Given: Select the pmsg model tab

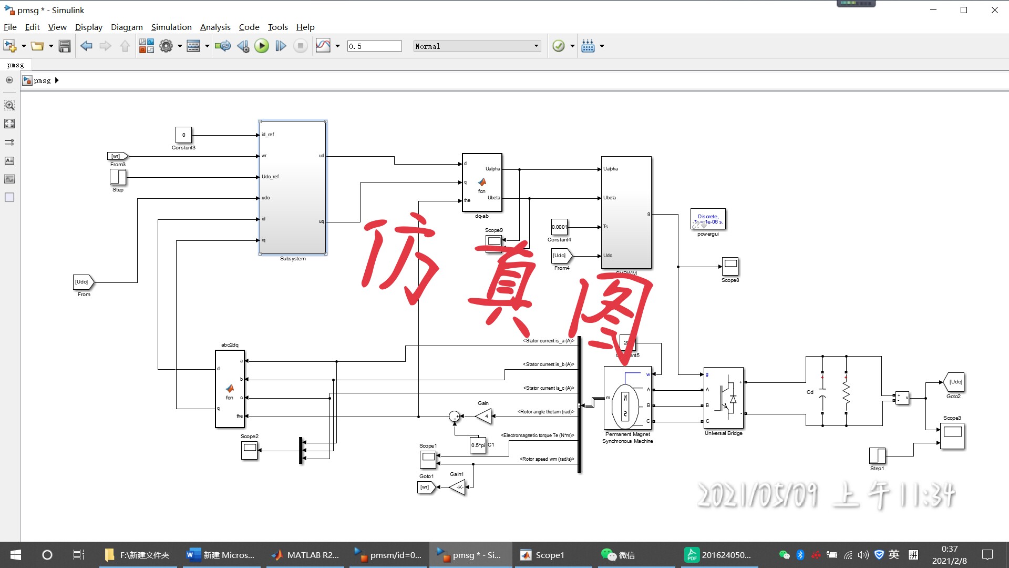Looking at the screenshot, I should [x=16, y=65].
